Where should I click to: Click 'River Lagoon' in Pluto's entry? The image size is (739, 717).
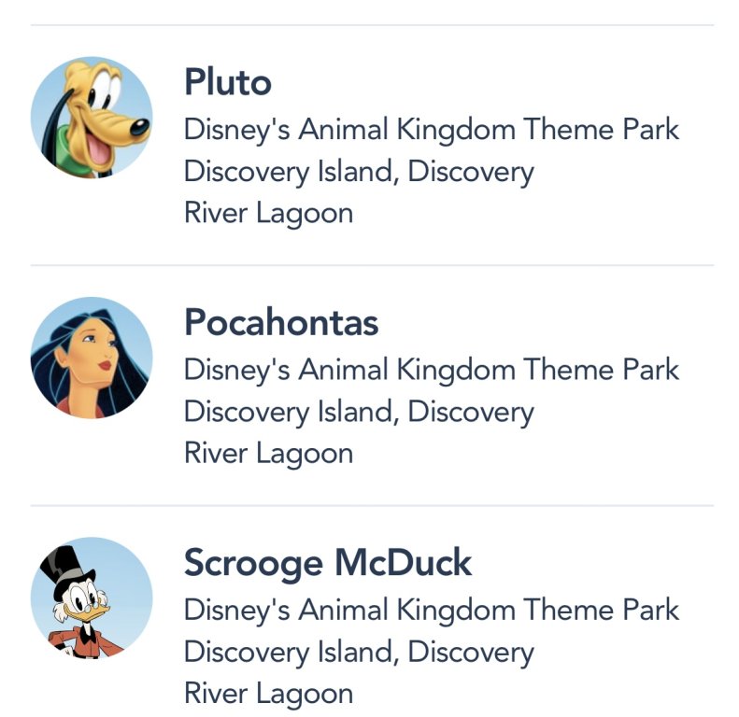pos(269,213)
